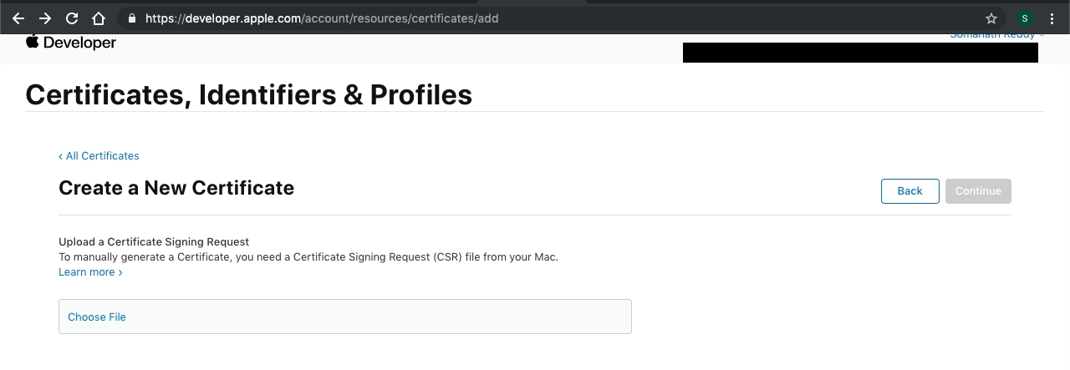1070x370 pixels.
Task: Open the Learn more link
Action: (x=90, y=272)
